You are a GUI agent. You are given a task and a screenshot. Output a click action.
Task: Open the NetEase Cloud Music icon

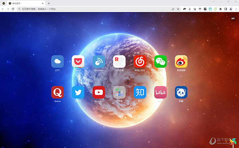(140, 62)
